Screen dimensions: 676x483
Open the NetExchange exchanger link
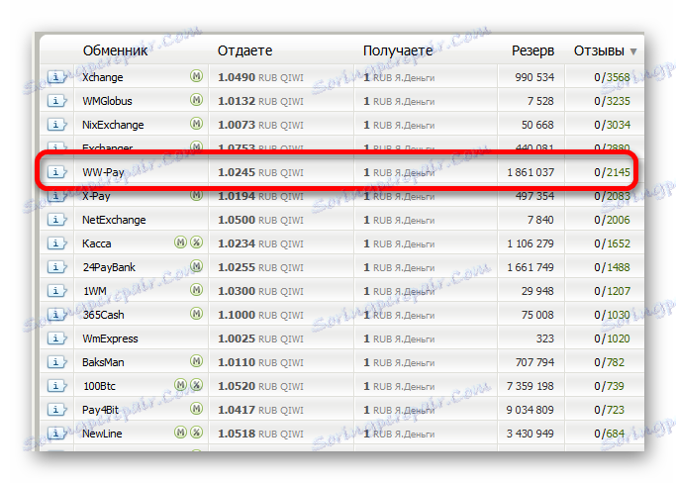click(x=114, y=220)
